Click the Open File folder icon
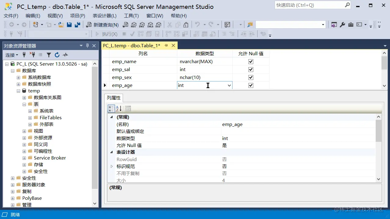Screen dimensions: 390x219 [x=61, y=25]
